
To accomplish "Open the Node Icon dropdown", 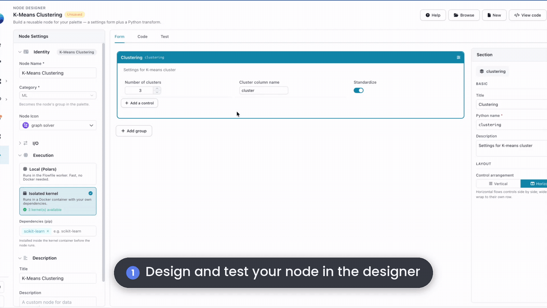I will click(x=58, y=125).
